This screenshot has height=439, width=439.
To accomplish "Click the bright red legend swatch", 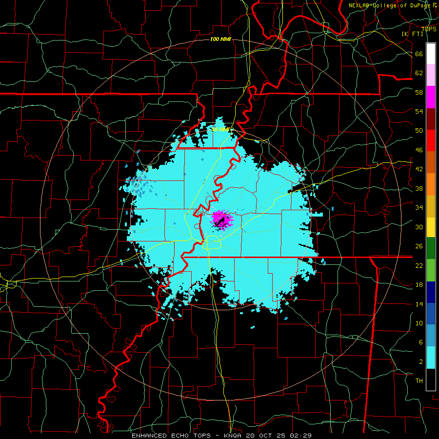I will (431, 140).
